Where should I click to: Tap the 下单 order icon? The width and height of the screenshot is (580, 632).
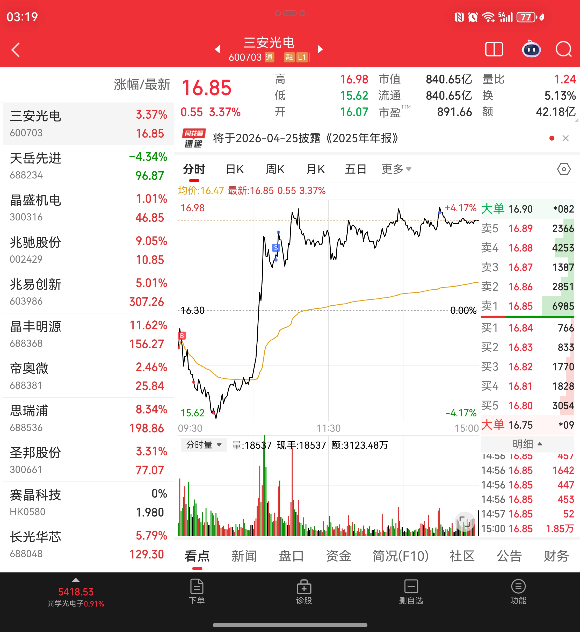197,592
